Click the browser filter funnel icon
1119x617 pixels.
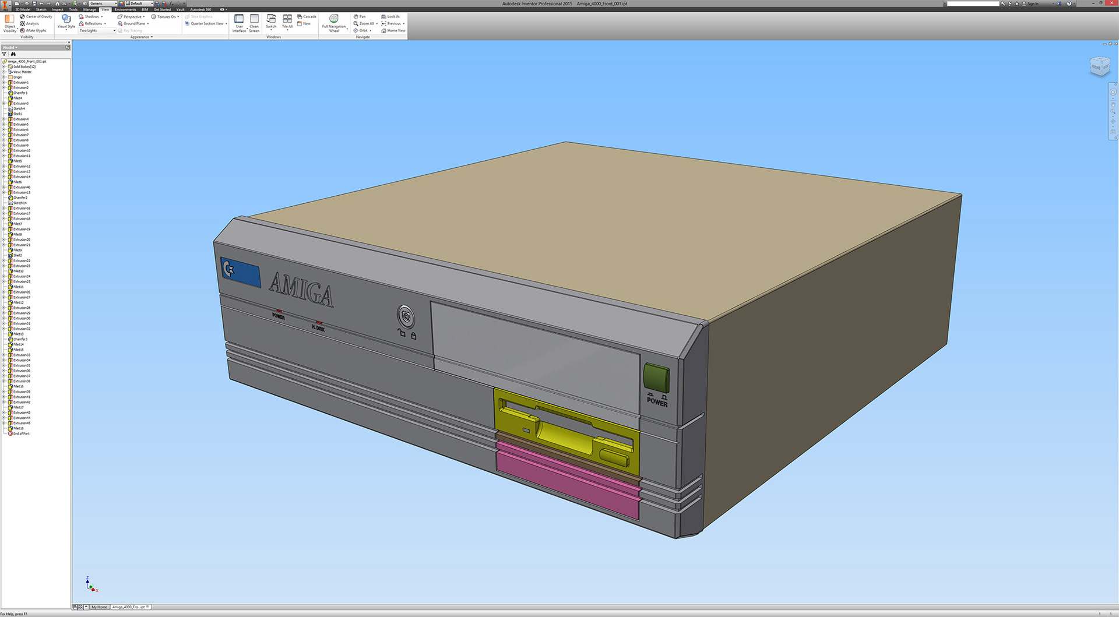click(4, 54)
